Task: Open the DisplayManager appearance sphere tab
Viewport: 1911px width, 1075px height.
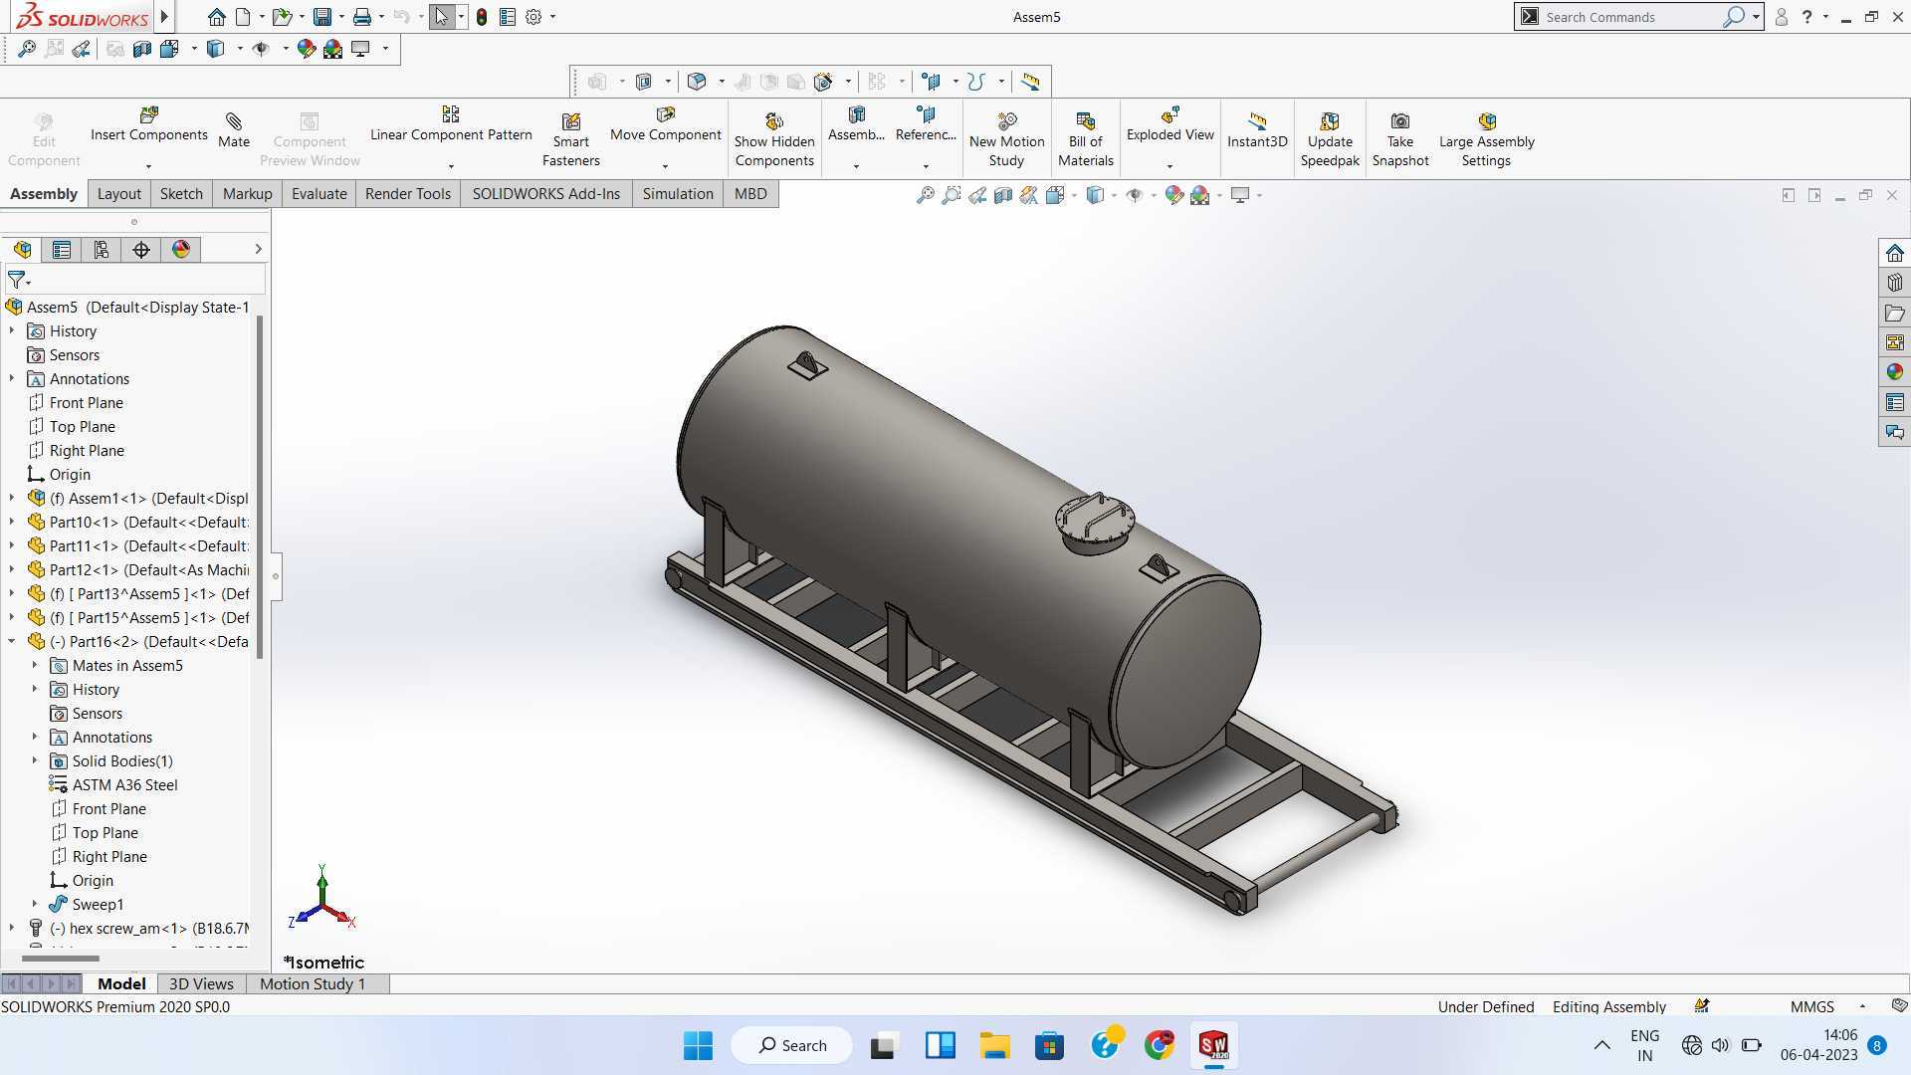Action: click(x=181, y=250)
